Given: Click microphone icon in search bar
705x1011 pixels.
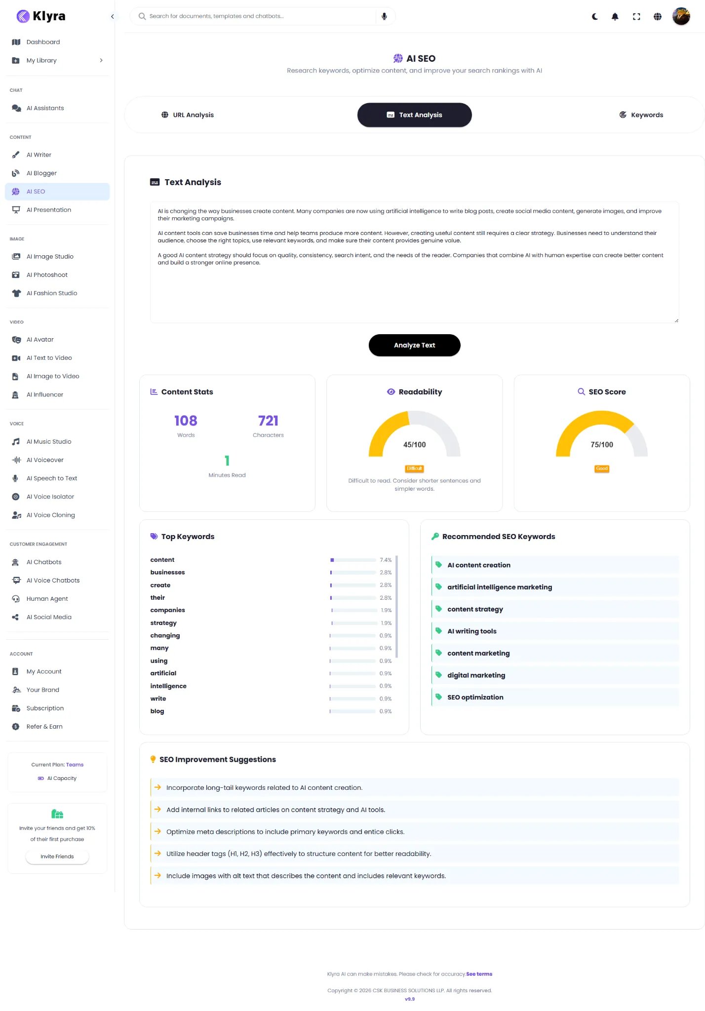Looking at the screenshot, I should tap(384, 16).
